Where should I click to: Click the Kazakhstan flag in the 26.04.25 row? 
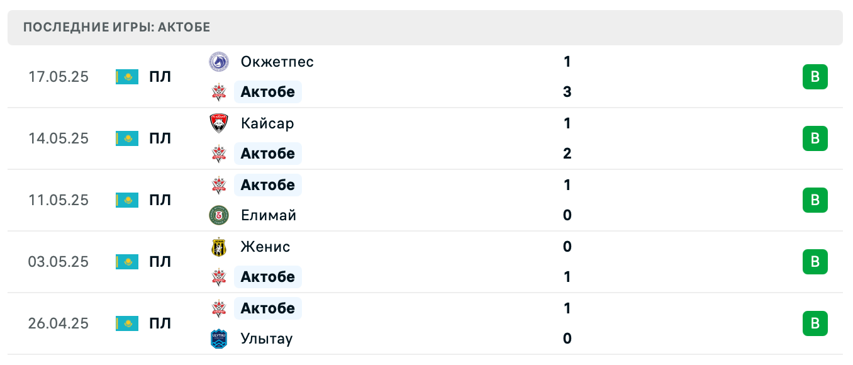click(126, 323)
